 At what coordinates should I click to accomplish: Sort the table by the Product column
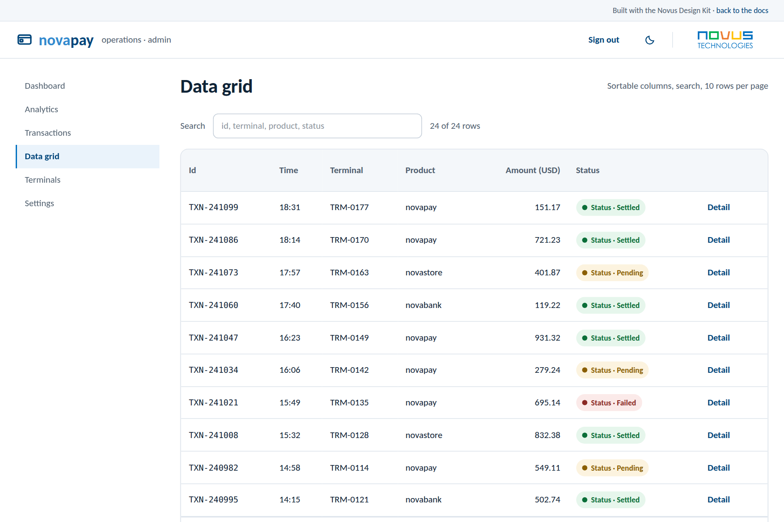(420, 171)
